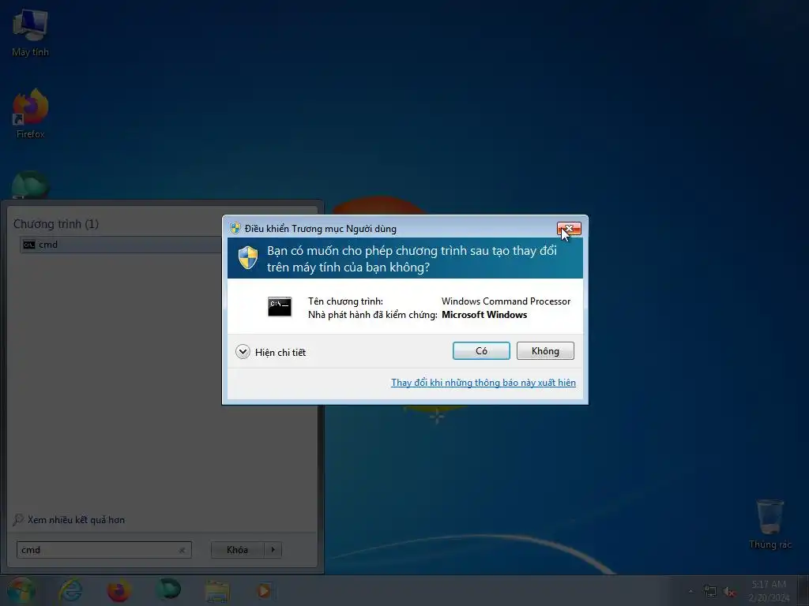
Task: Click the green desktop icon behind the Start menu
Action: (x=30, y=185)
